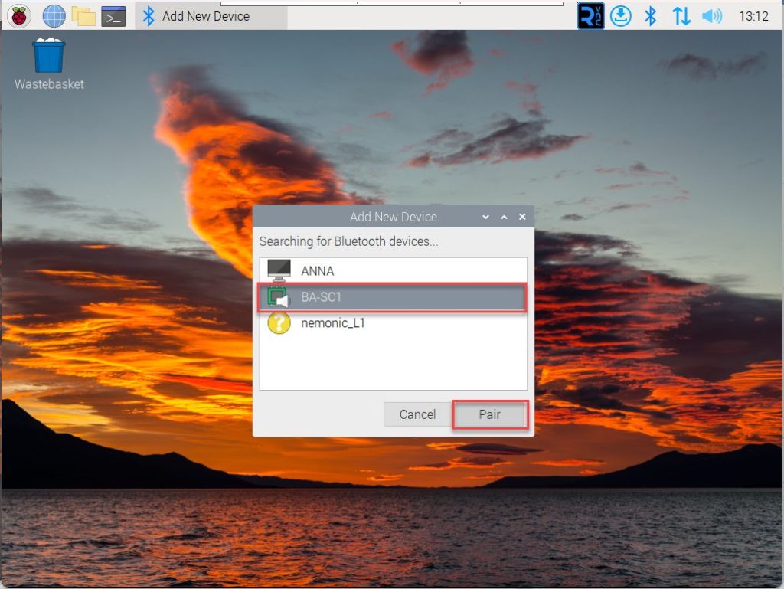Select the BA-SC1 device row
Image resolution: width=784 pixels, height=589 pixels.
[x=393, y=297]
